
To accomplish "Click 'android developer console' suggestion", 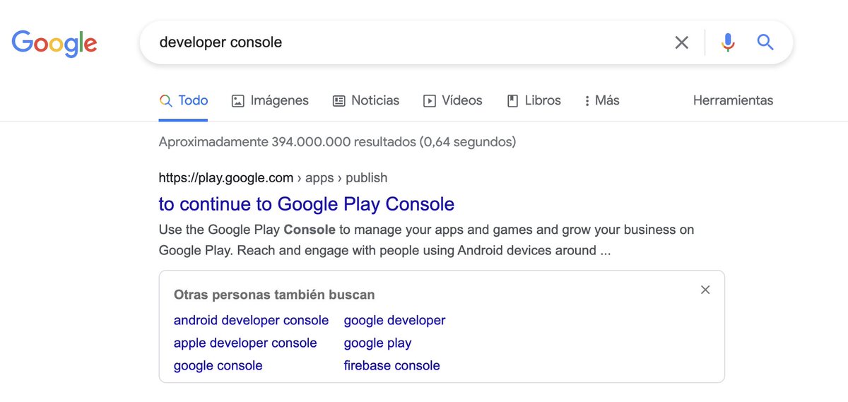I will point(251,320).
